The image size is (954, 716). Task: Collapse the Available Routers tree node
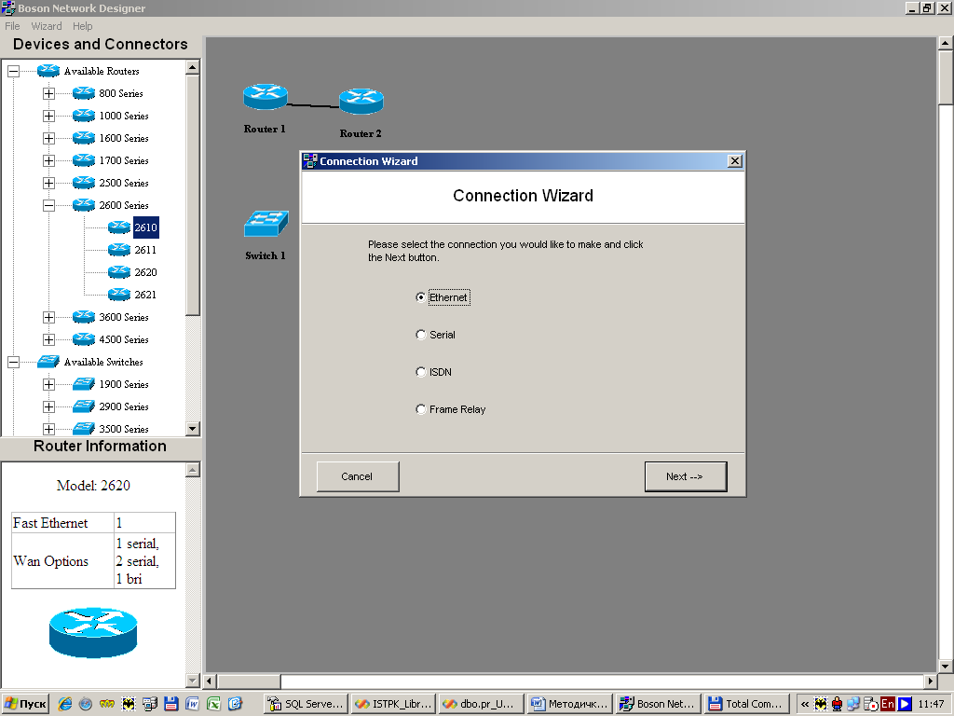click(13, 71)
